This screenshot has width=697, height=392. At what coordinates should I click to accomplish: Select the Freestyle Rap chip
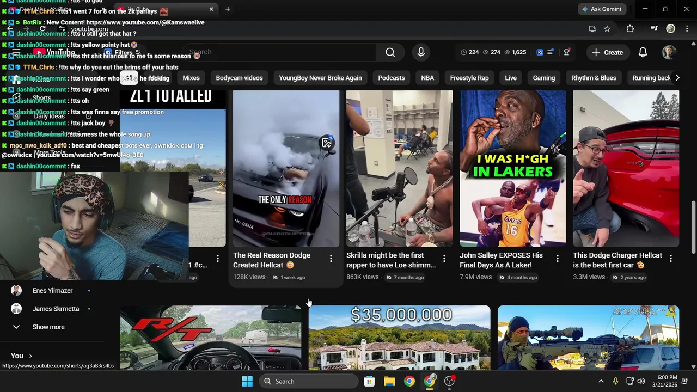(469, 78)
